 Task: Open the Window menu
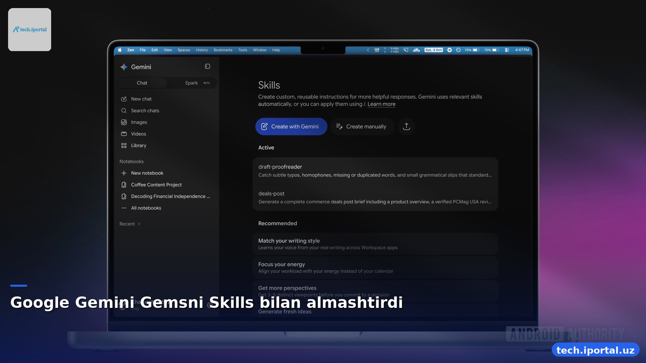(259, 50)
